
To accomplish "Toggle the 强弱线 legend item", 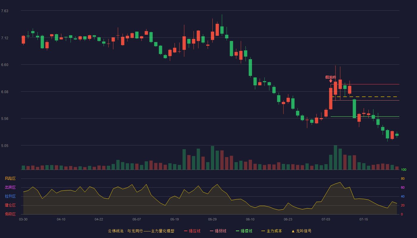I will (x=218, y=231).
